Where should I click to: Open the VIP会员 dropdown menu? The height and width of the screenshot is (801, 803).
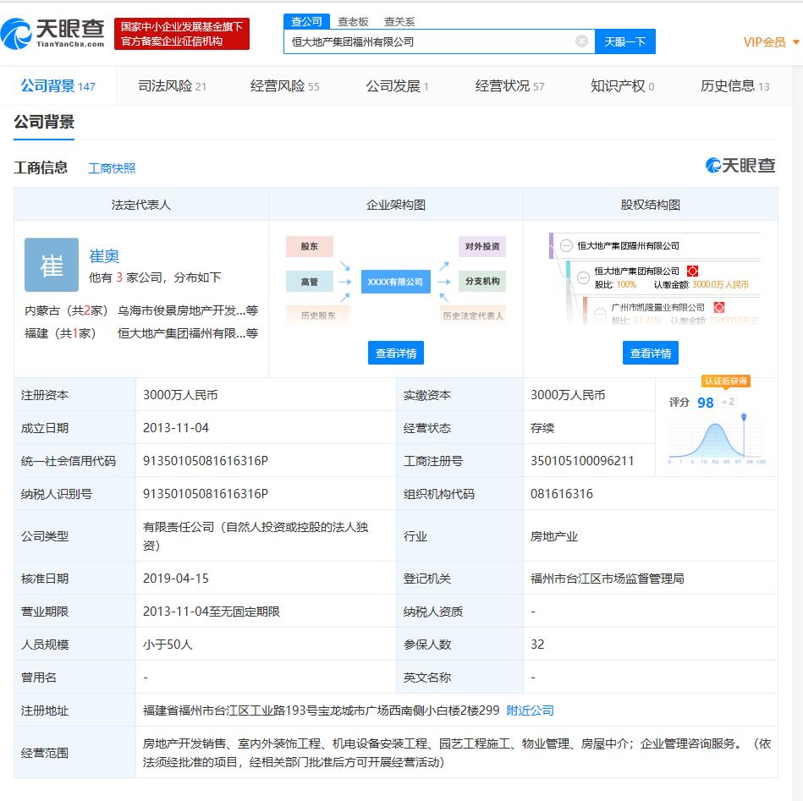pyautogui.click(x=771, y=42)
